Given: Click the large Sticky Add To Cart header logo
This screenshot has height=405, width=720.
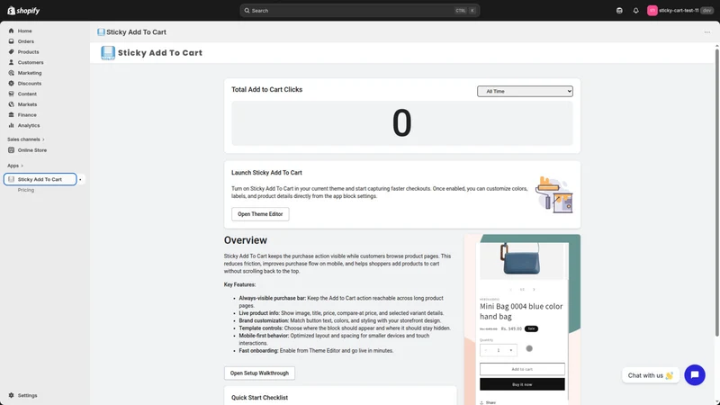Looking at the screenshot, I should click(108, 53).
